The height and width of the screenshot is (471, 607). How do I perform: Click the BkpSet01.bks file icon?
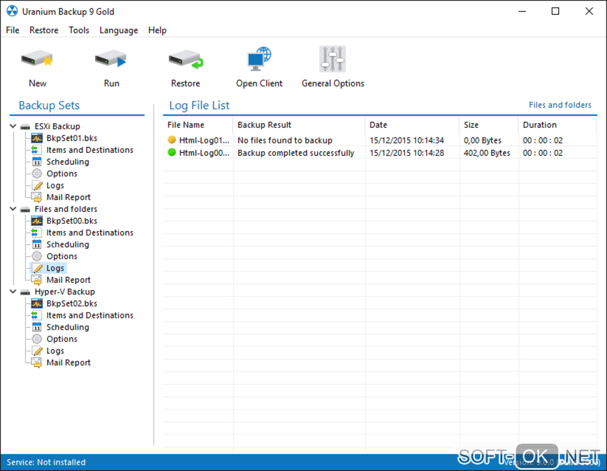pos(37,138)
